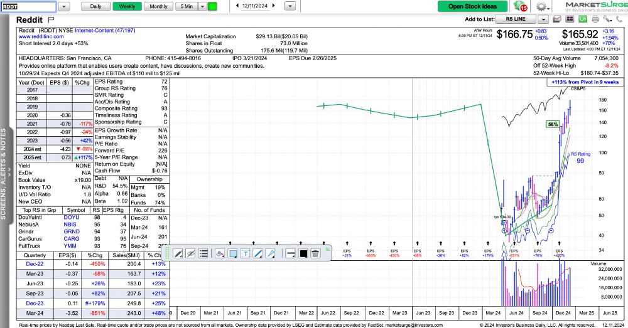
Task: Open the intraday interval dropdown arrow
Action: pos(202,6)
